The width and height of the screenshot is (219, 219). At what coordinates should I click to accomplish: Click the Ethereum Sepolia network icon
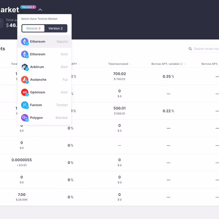pos(25,42)
